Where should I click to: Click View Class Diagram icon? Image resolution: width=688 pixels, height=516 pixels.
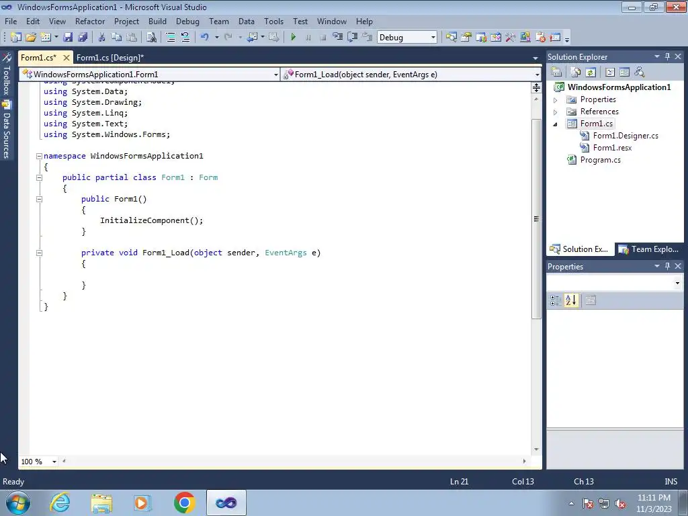640,72
